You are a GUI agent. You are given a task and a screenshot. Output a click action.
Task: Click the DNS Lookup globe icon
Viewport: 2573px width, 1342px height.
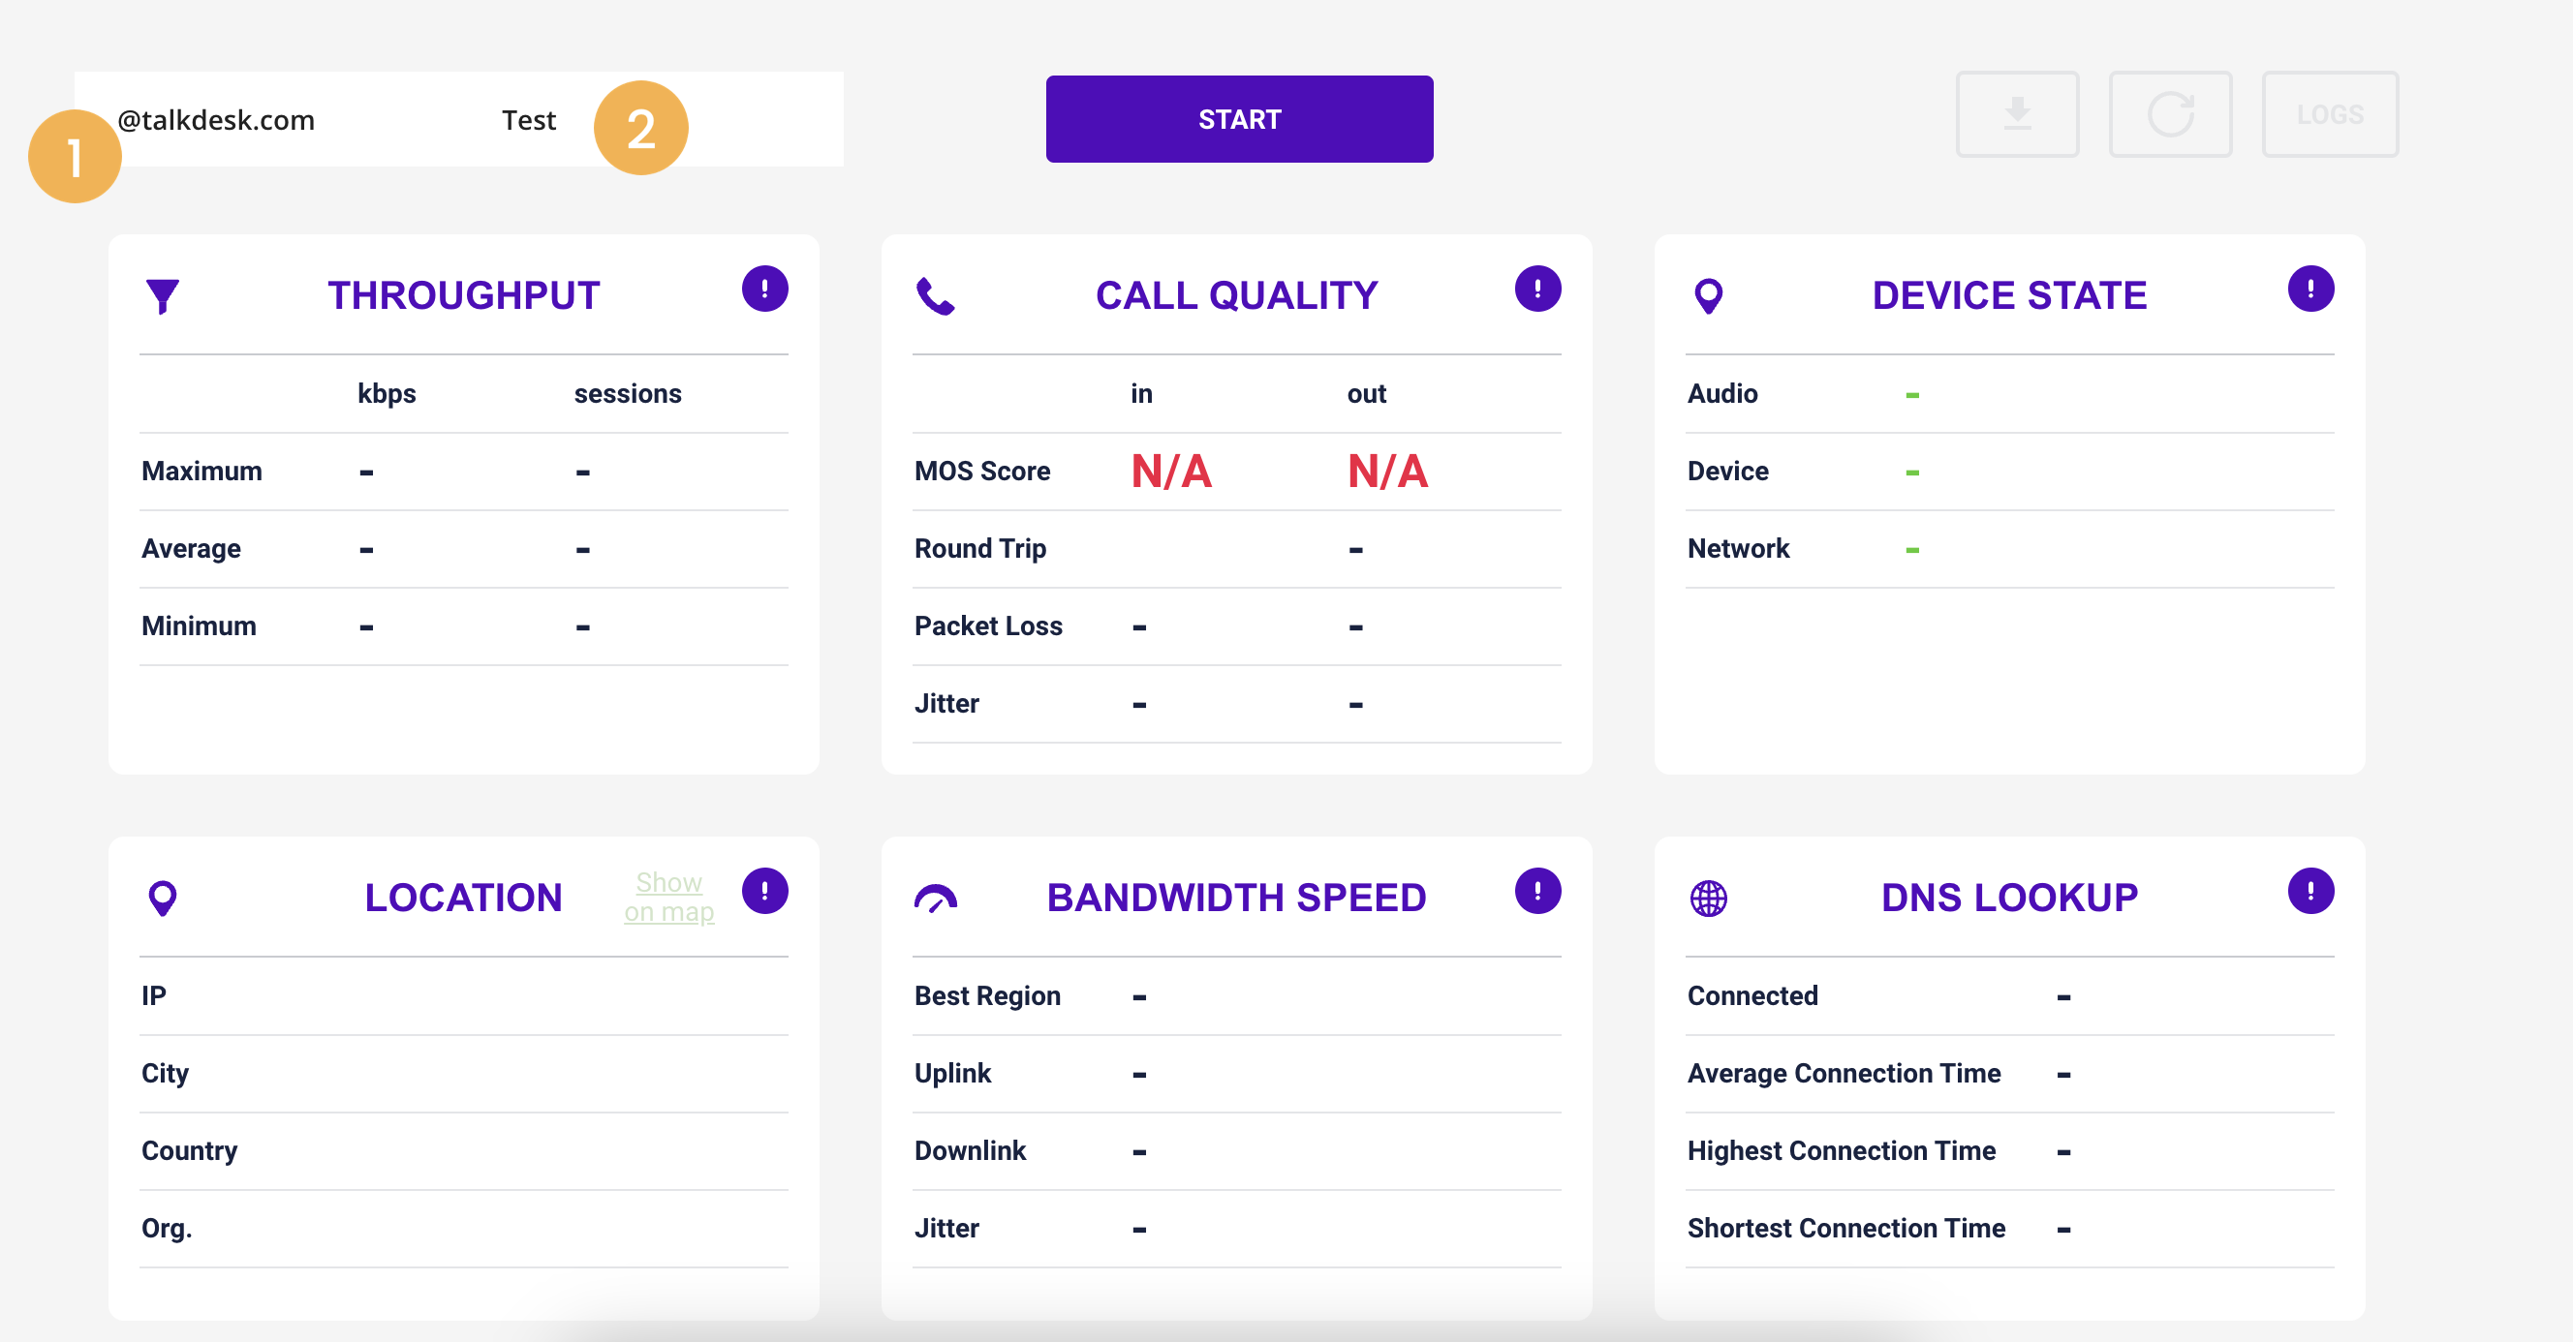pyautogui.click(x=1708, y=898)
